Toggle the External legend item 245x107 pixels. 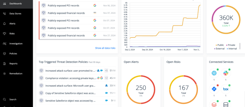pyautogui.click(x=219, y=48)
